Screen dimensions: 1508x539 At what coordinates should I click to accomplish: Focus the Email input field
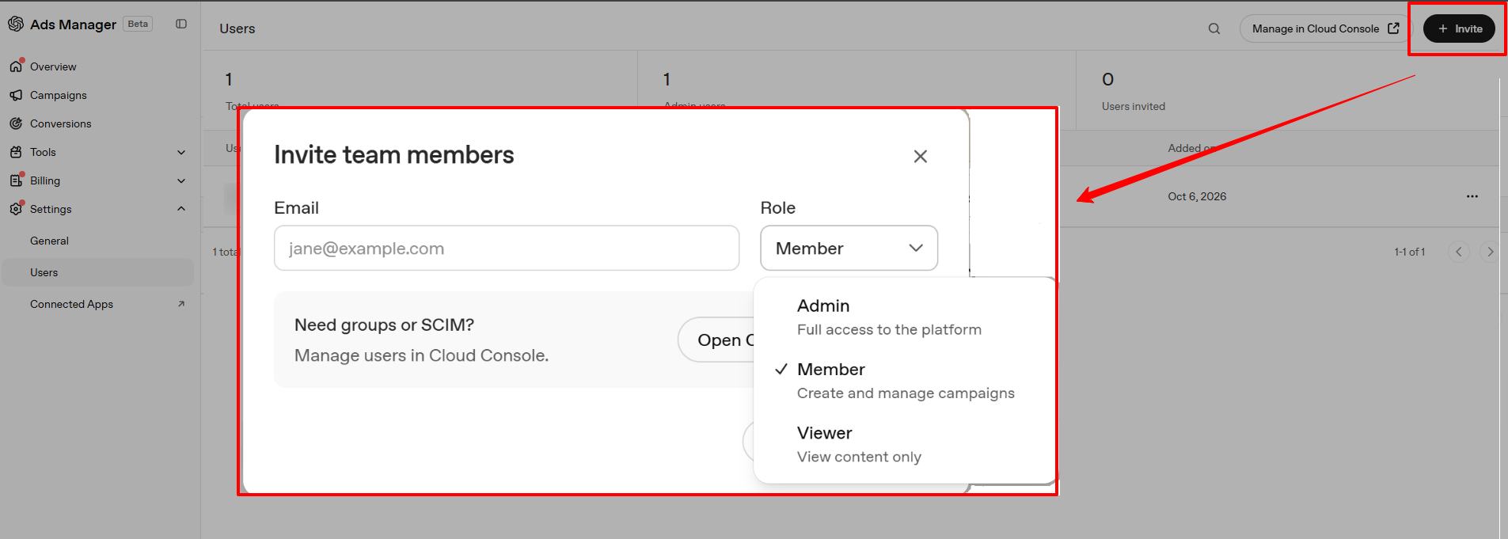point(507,248)
